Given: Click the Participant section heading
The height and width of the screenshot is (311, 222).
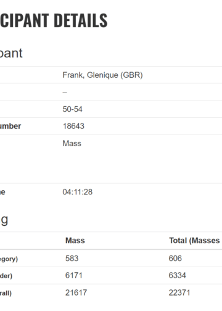Looking at the screenshot, I should pos(11,53).
